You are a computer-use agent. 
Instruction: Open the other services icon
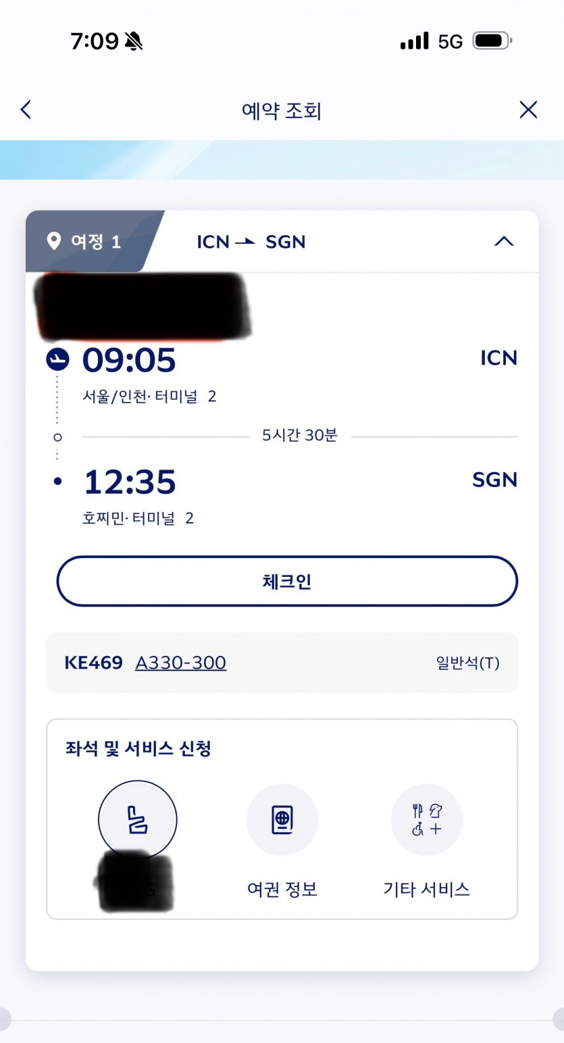426,819
